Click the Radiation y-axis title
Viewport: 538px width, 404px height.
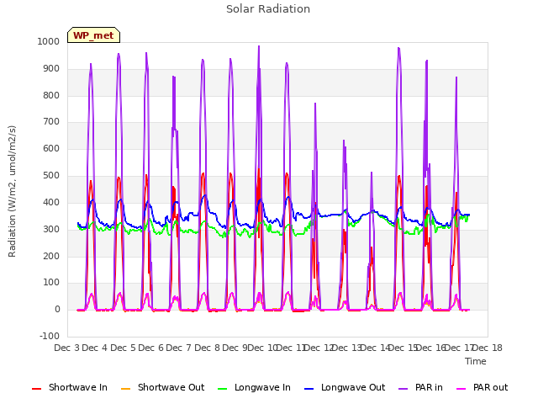pos(12,191)
